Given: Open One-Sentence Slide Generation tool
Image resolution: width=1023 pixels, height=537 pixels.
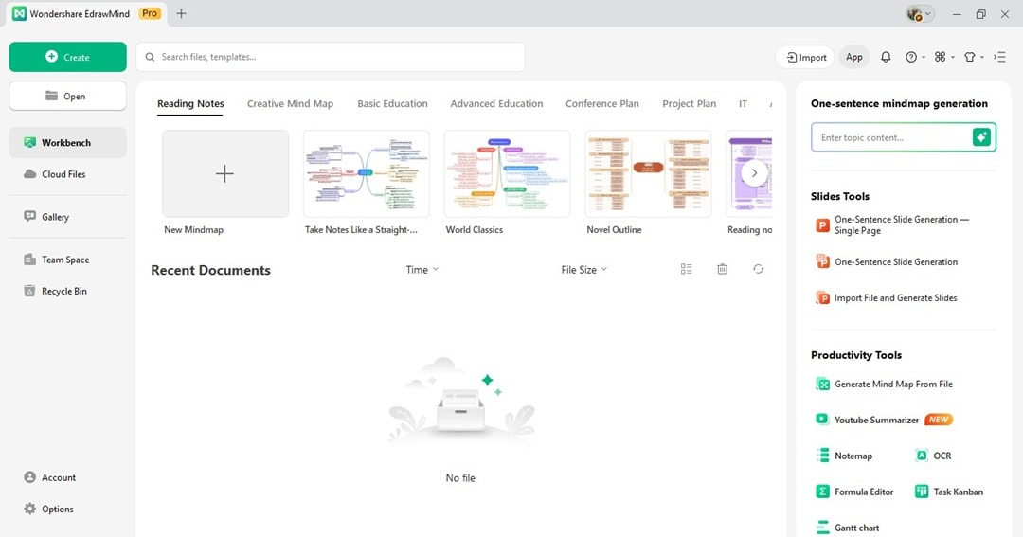Looking at the screenshot, I should pos(887,261).
